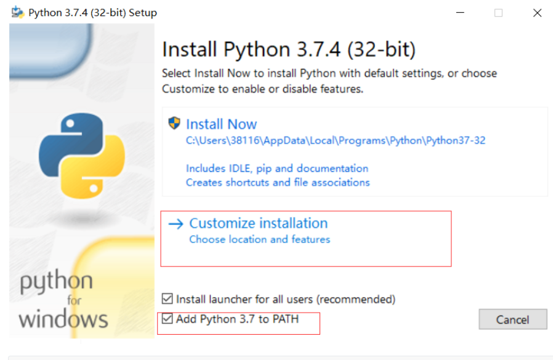The height and width of the screenshot is (360, 553).
Task: Click 'Includes IDLE, pip and documentation' text
Action: point(277,169)
